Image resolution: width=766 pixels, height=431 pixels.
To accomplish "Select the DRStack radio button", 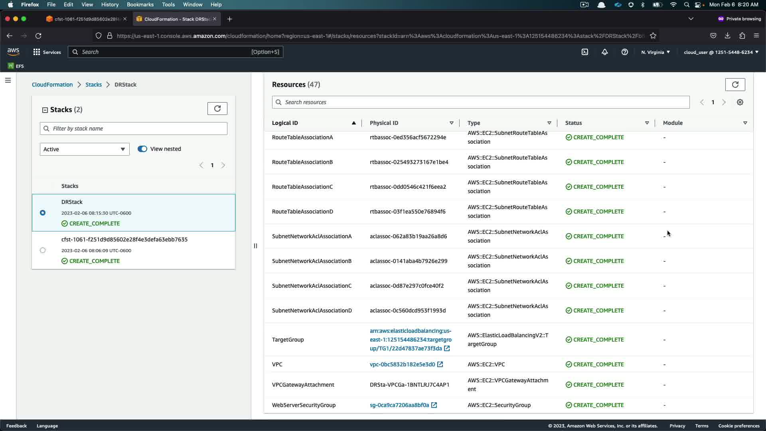I will point(43,213).
